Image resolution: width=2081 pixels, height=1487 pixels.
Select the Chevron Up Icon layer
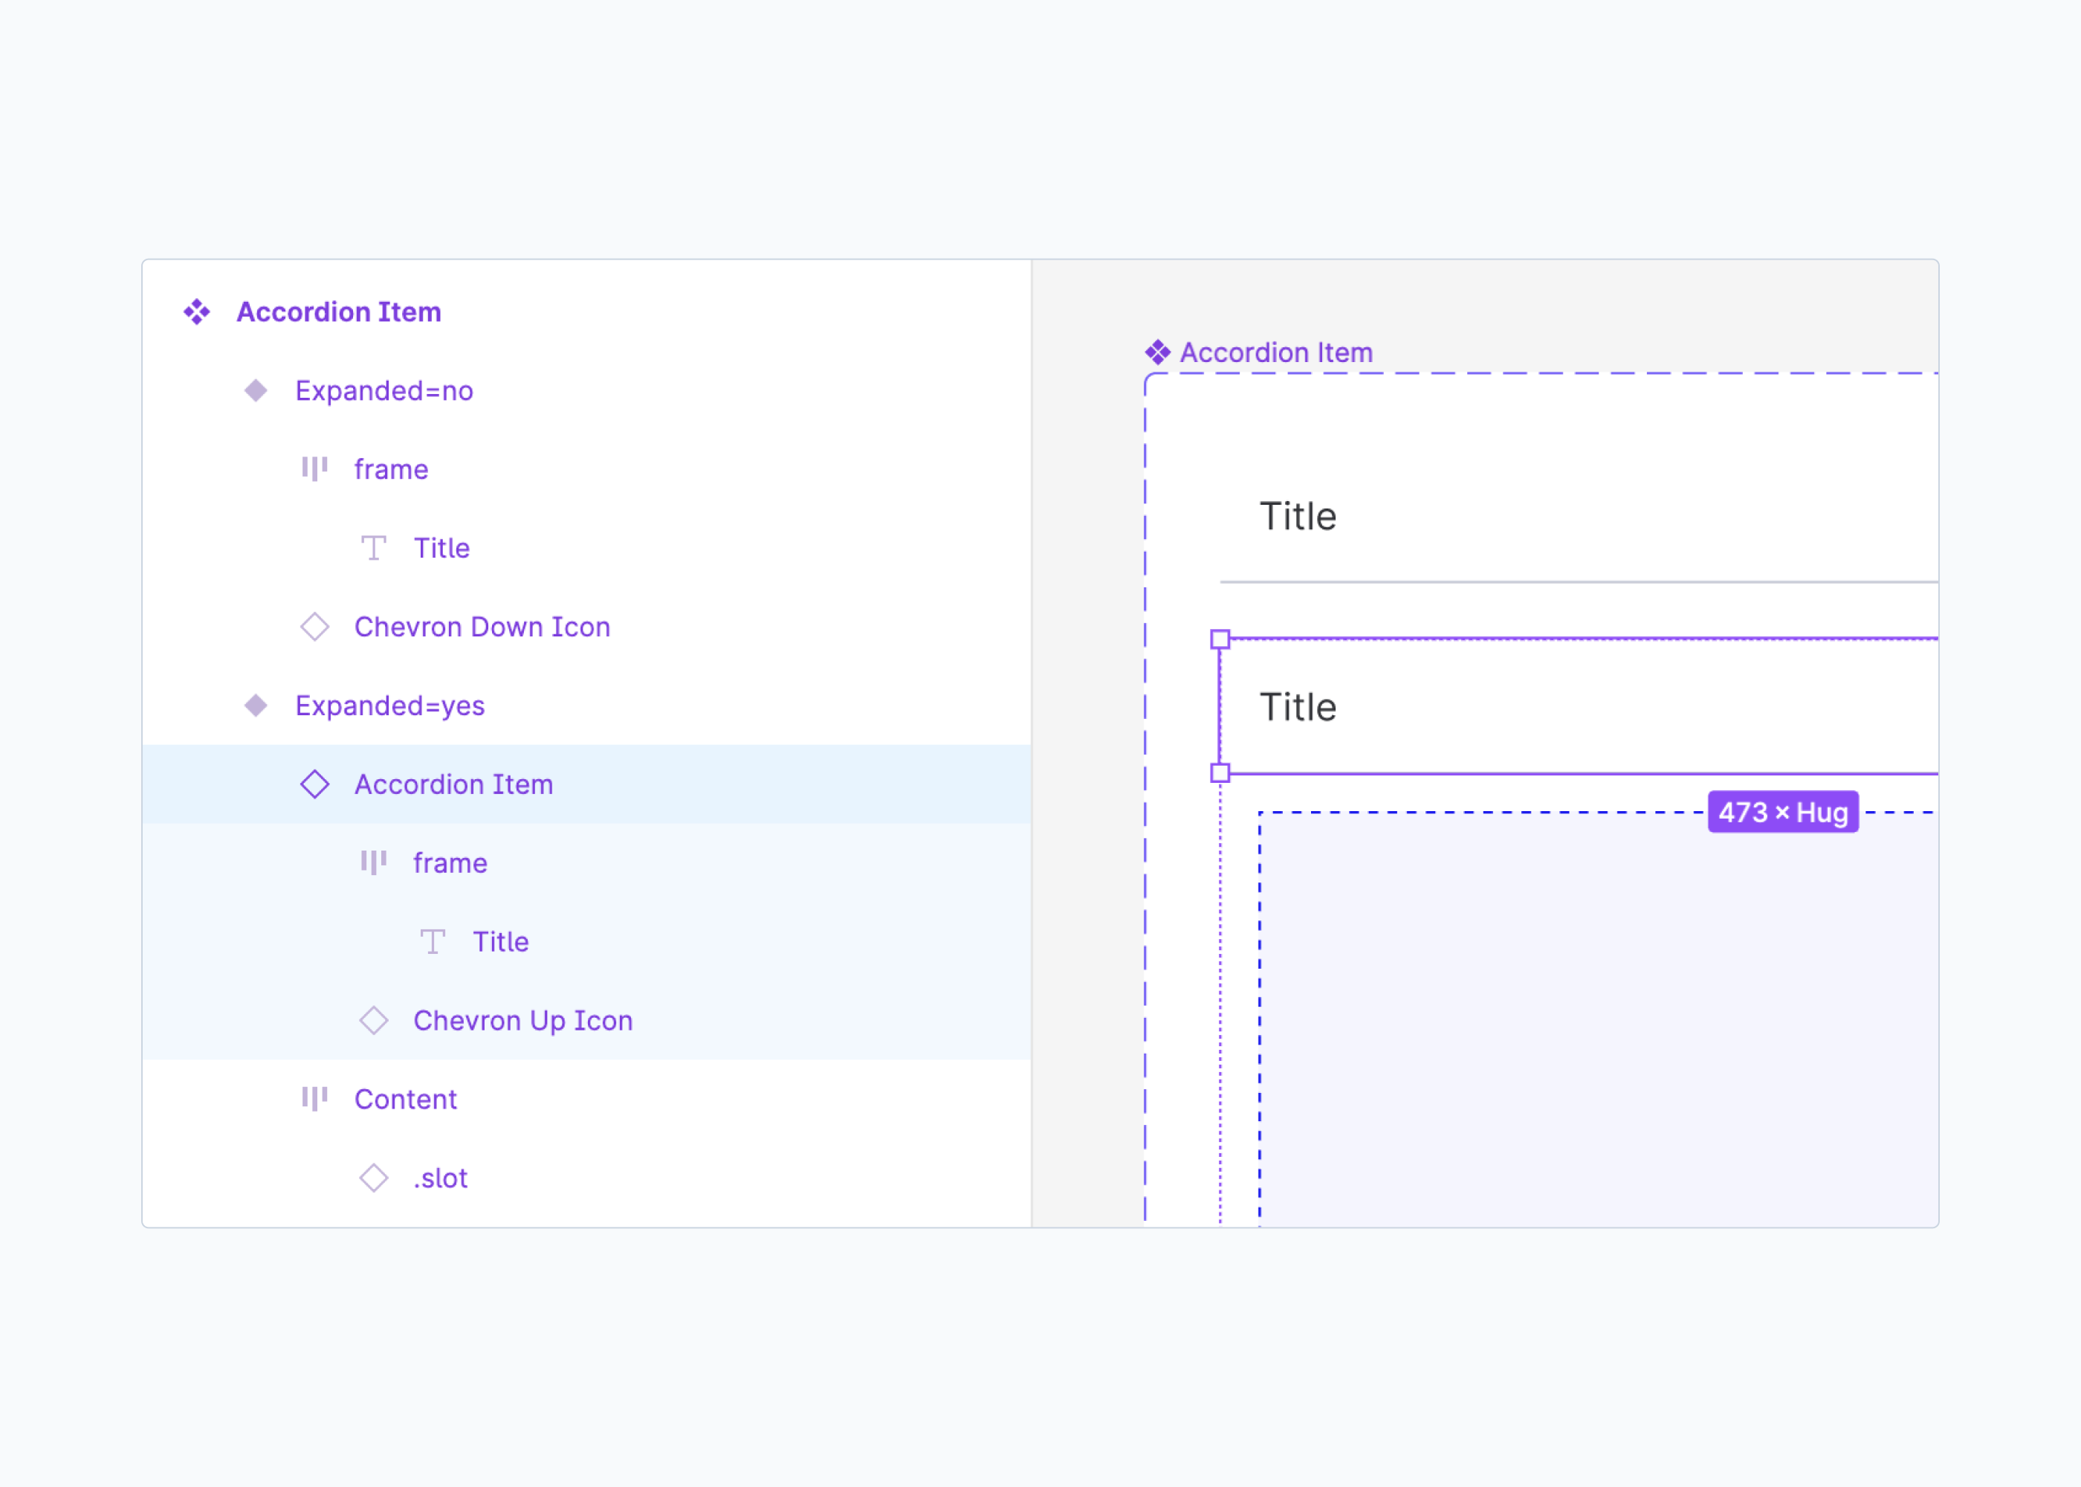point(522,1021)
